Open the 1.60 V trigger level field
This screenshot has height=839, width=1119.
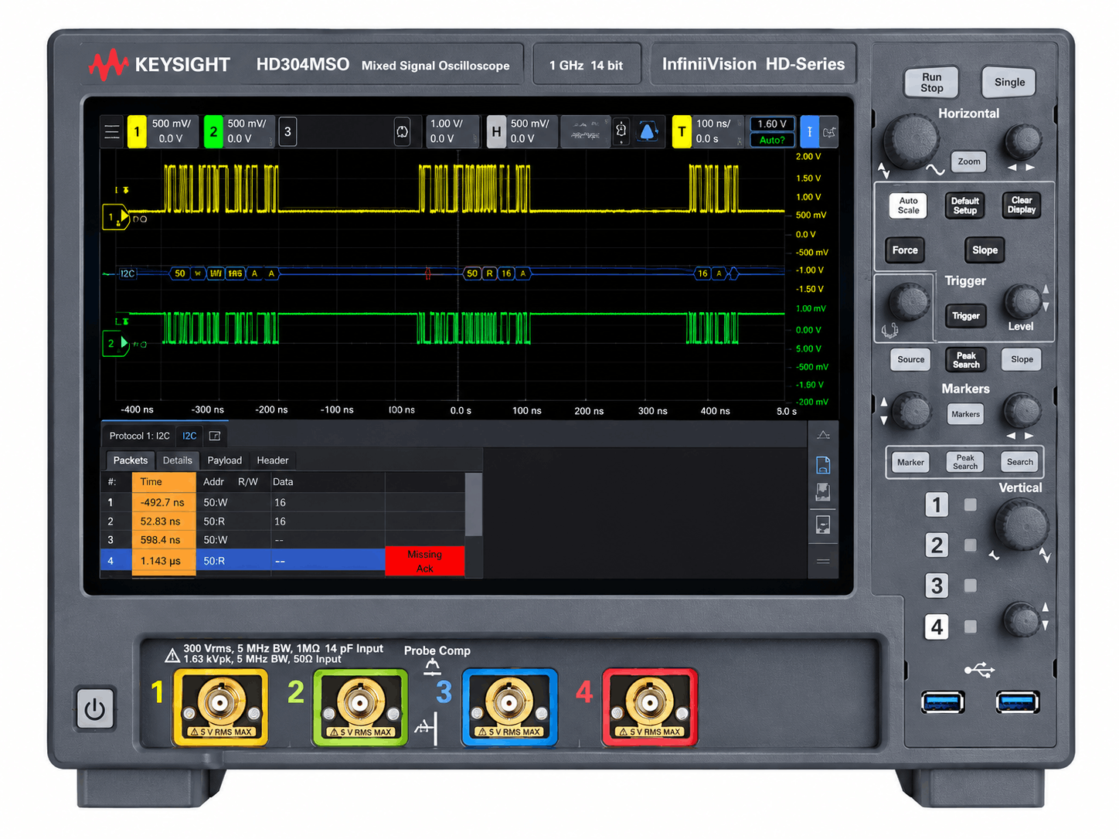772,124
